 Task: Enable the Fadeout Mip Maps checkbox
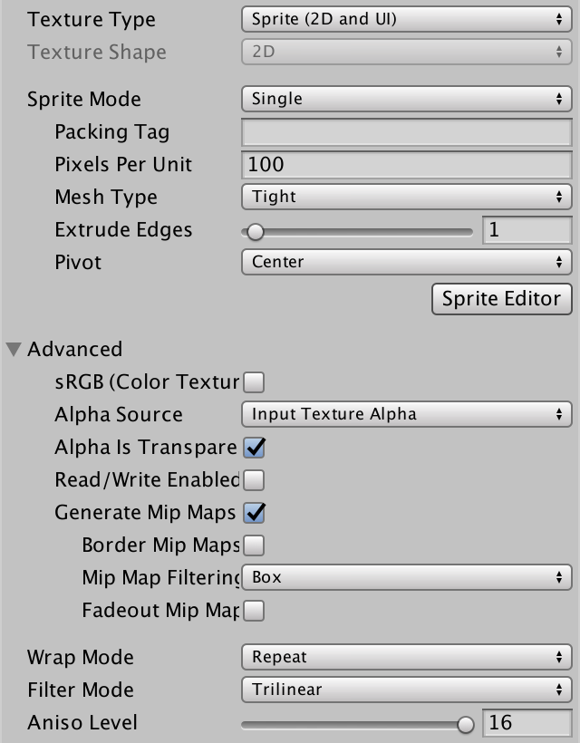pyautogui.click(x=254, y=611)
